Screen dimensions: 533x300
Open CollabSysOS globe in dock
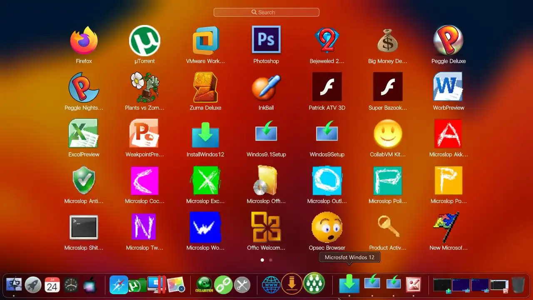click(x=204, y=285)
